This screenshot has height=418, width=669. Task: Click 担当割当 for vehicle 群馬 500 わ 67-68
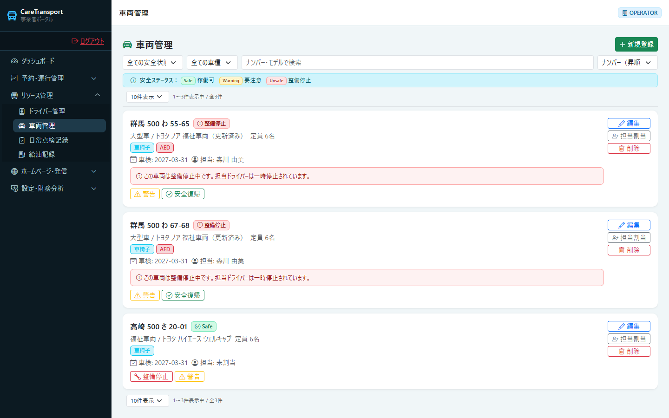coord(629,237)
